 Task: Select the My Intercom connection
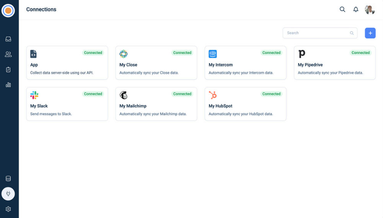246,63
